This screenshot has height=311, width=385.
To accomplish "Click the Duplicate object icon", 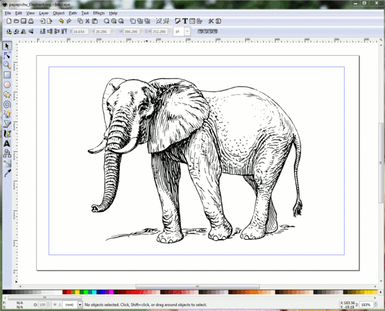I will pyautogui.click(x=133, y=21).
